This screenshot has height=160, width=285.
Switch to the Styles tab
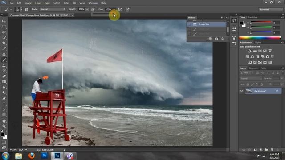(258, 43)
